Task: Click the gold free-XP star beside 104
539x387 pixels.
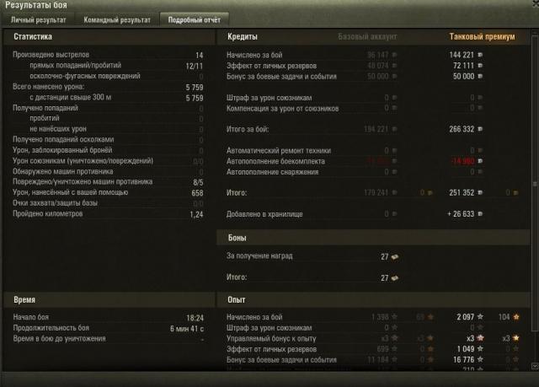Action: (x=516, y=317)
